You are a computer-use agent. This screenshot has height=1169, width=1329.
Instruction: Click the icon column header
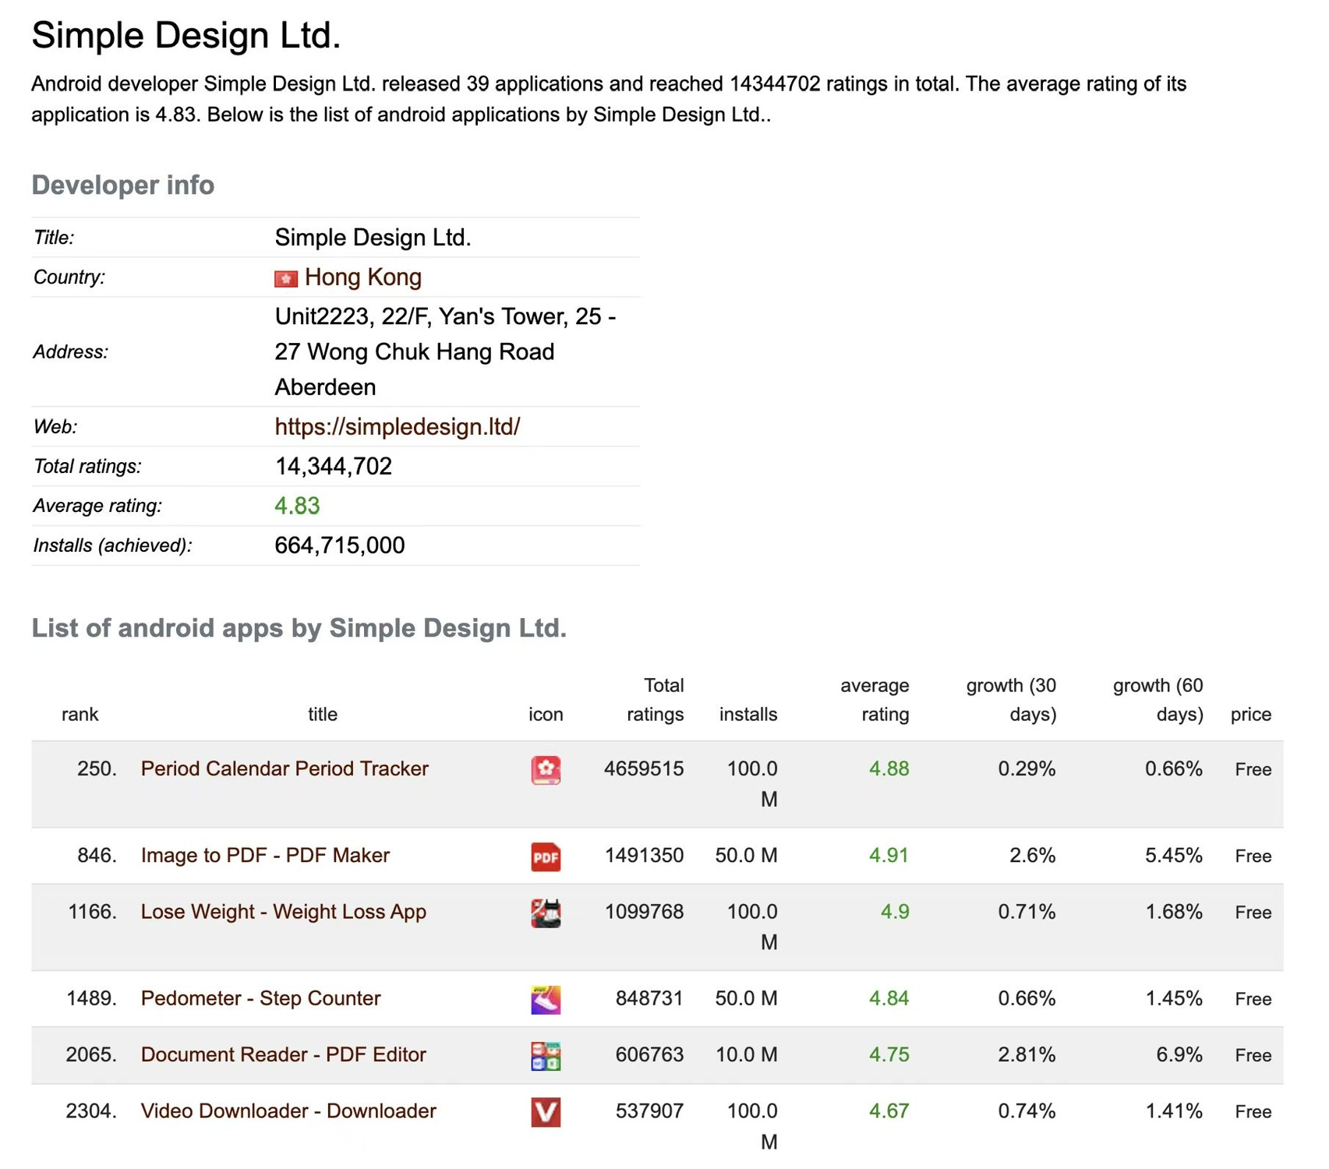pos(546,714)
